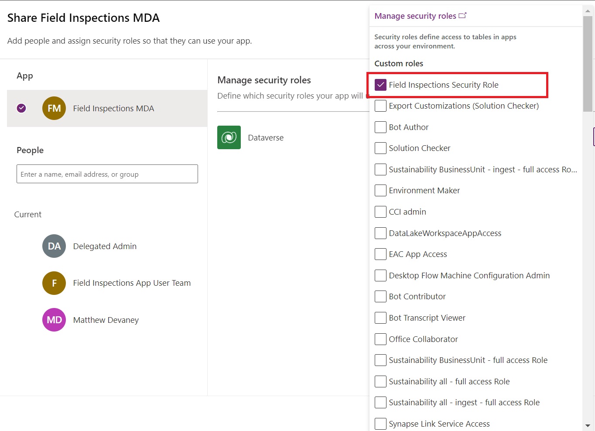Click the highlighted Field Inspections Security Role checkbox icon
This screenshot has height=431, width=595.
(380, 85)
